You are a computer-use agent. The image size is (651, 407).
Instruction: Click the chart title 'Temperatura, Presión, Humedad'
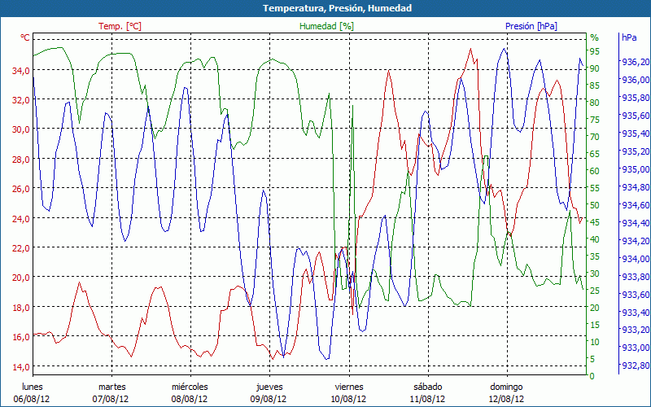click(325, 8)
